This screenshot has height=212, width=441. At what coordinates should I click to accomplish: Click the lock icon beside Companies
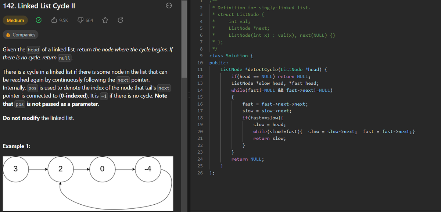click(8, 35)
